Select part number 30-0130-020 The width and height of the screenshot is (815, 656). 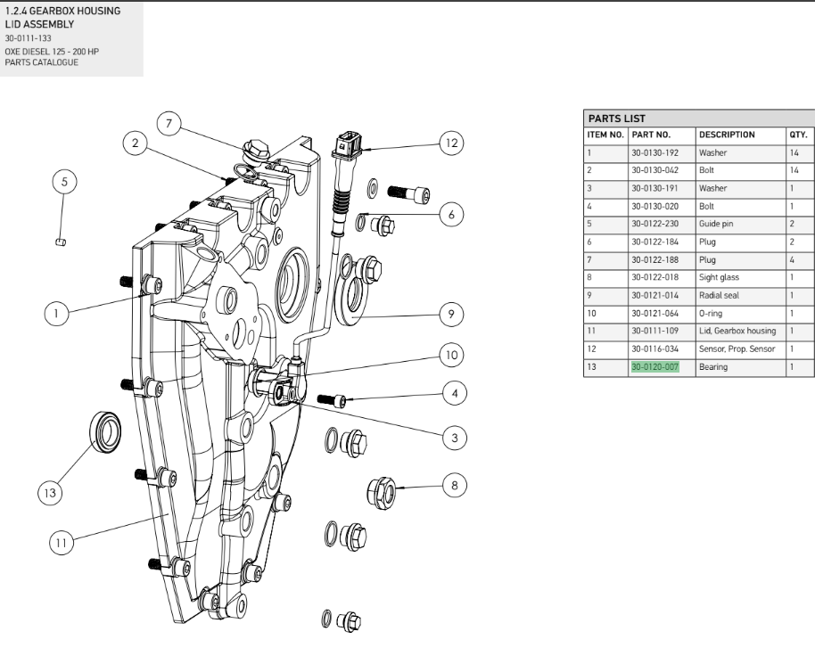tap(654, 206)
